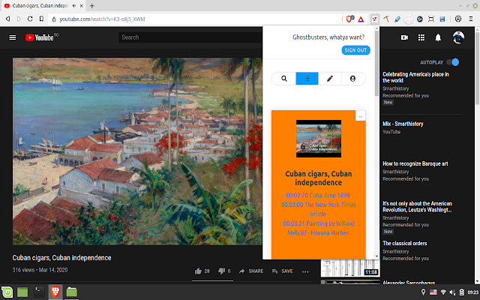This screenshot has width=480, height=300.
Task: Click the YouTube Search input field
Action: click(190, 37)
